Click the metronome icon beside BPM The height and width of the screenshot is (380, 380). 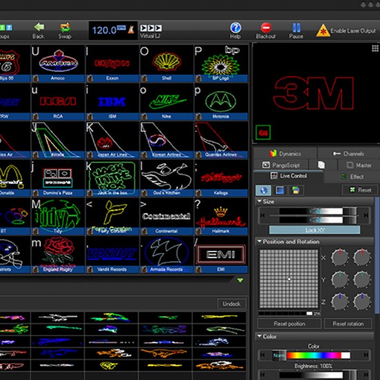(x=131, y=30)
